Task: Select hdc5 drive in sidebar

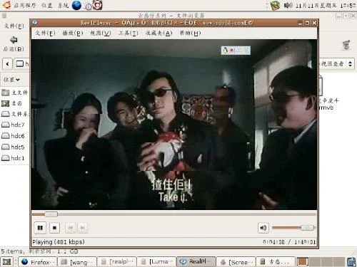Action: 14,147
